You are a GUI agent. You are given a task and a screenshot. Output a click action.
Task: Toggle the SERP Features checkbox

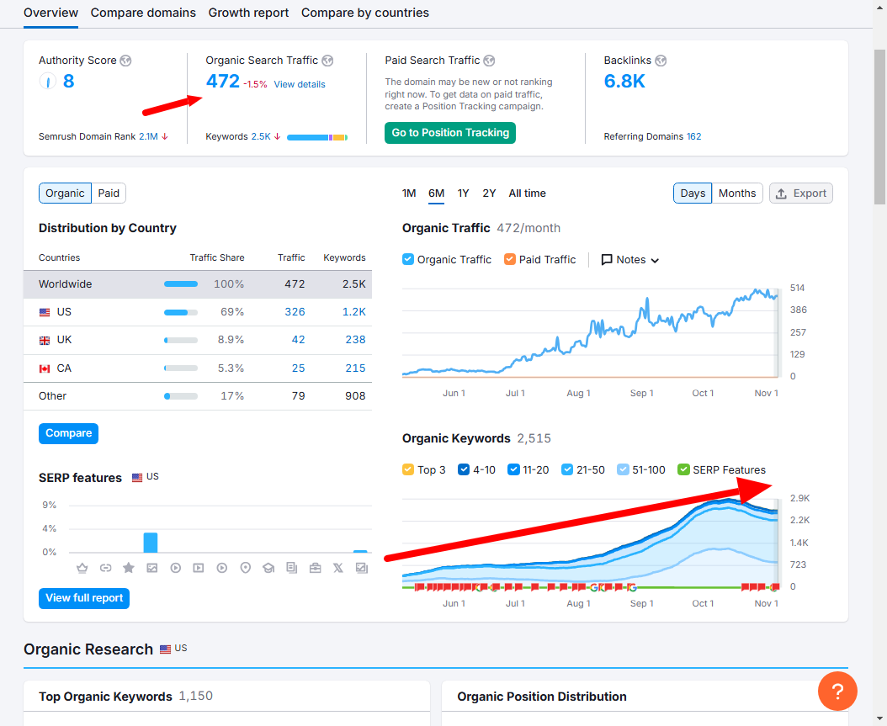point(683,470)
